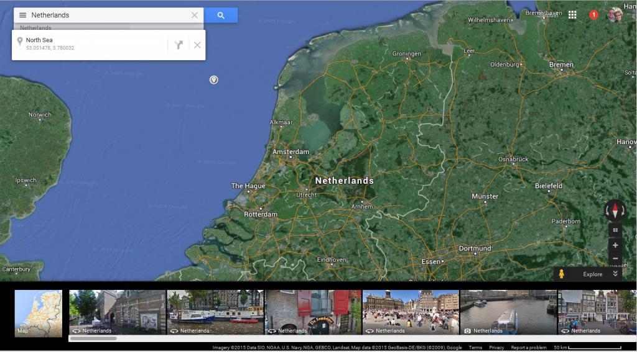
Task: Clear the Netherlands search text
Action: 195,15
